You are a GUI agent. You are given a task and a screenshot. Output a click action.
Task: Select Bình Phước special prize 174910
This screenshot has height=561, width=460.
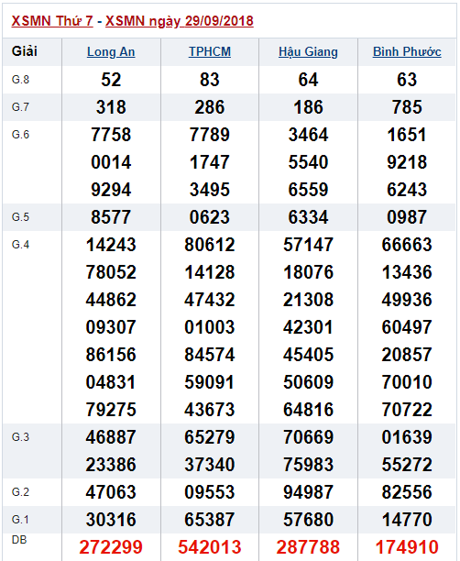[407, 547]
